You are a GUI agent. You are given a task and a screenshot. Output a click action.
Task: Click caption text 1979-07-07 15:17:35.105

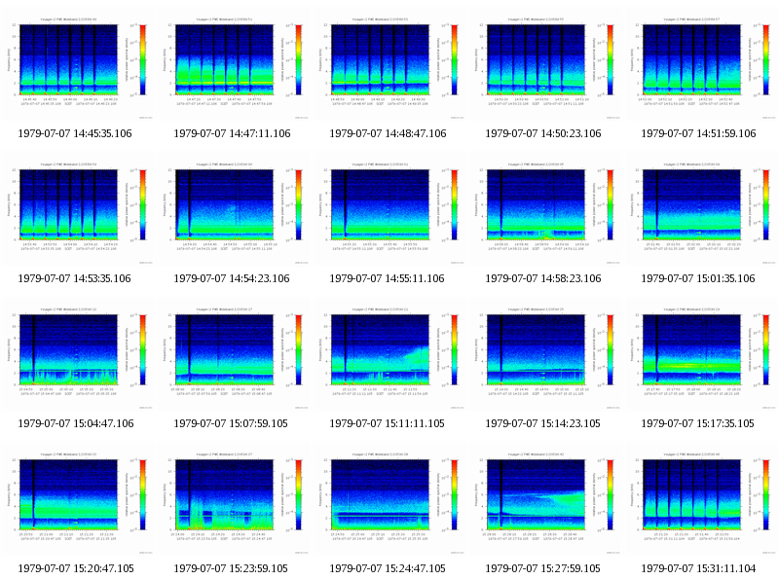697,423
